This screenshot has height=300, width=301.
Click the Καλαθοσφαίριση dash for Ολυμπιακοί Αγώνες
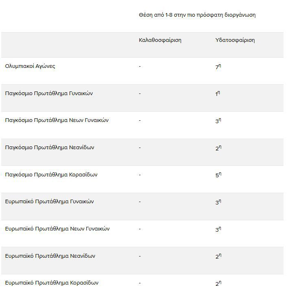140,67
